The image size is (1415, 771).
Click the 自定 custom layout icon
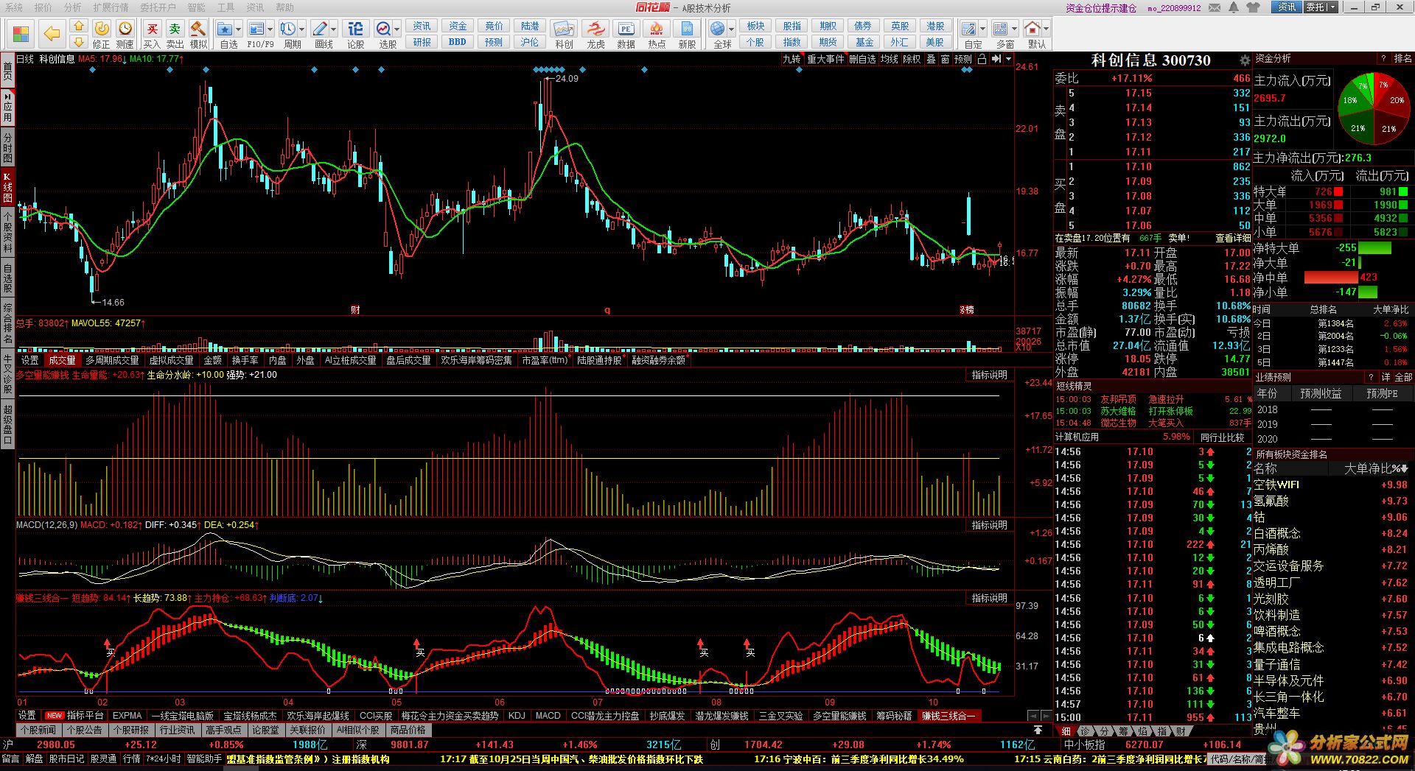coord(969,29)
